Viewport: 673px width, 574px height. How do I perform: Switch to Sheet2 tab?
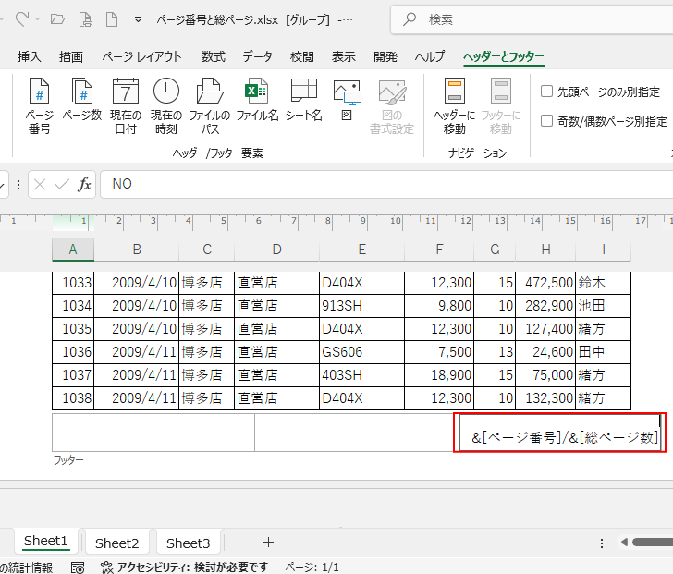116,543
